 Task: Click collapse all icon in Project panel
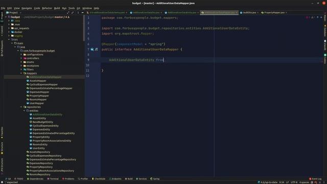pyautogui.click(x=73, y=13)
